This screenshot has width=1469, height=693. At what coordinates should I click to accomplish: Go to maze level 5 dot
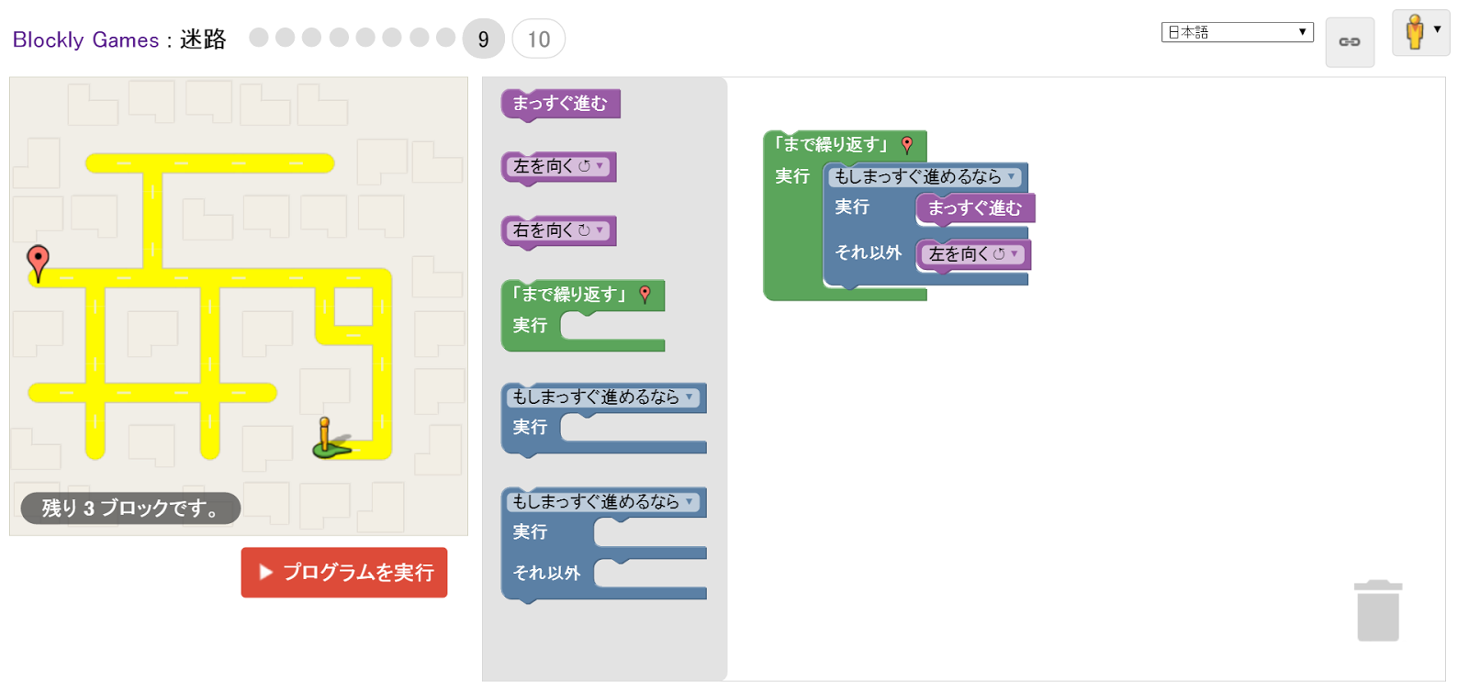(365, 37)
